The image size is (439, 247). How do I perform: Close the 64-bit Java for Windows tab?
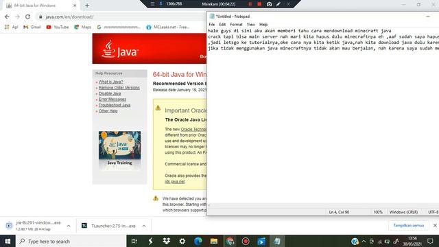[x=75, y=5]
